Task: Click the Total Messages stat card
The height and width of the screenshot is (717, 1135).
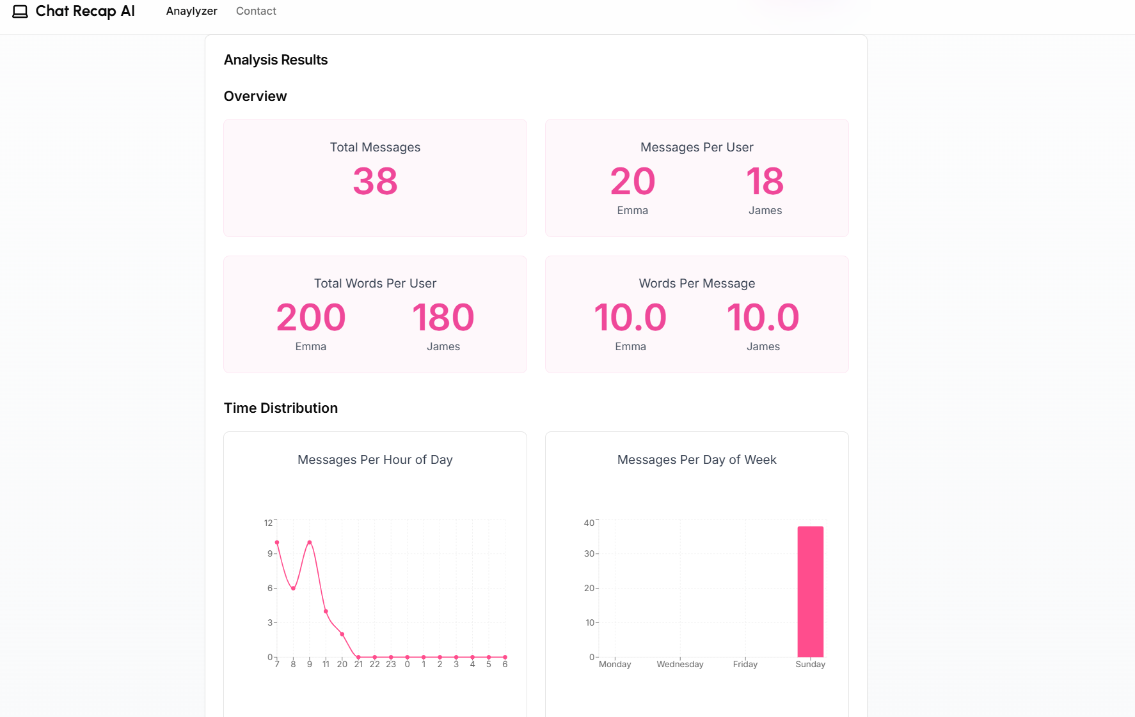Action: pos(374,178)
